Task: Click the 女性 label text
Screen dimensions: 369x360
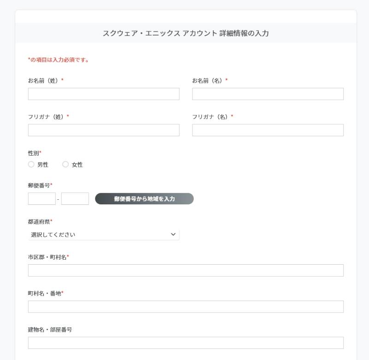Action: pos(77,165)
